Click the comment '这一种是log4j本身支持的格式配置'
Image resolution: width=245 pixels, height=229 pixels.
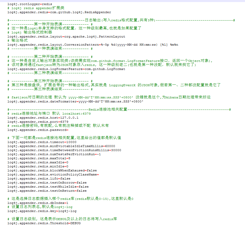pos(74,28)
